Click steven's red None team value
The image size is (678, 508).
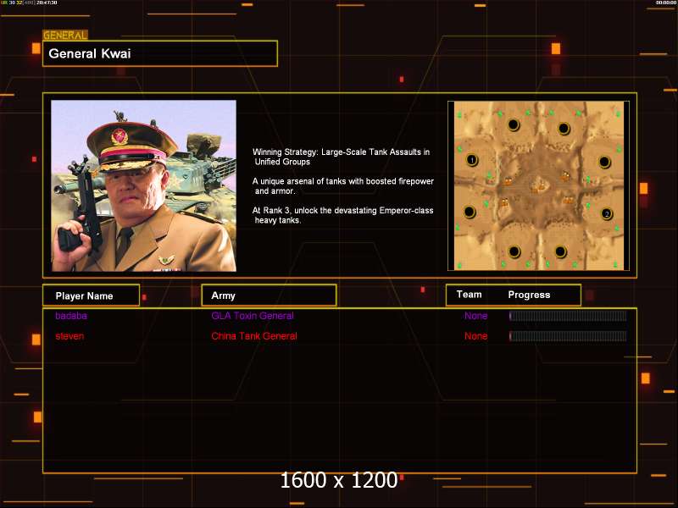[x=475, y=336]
